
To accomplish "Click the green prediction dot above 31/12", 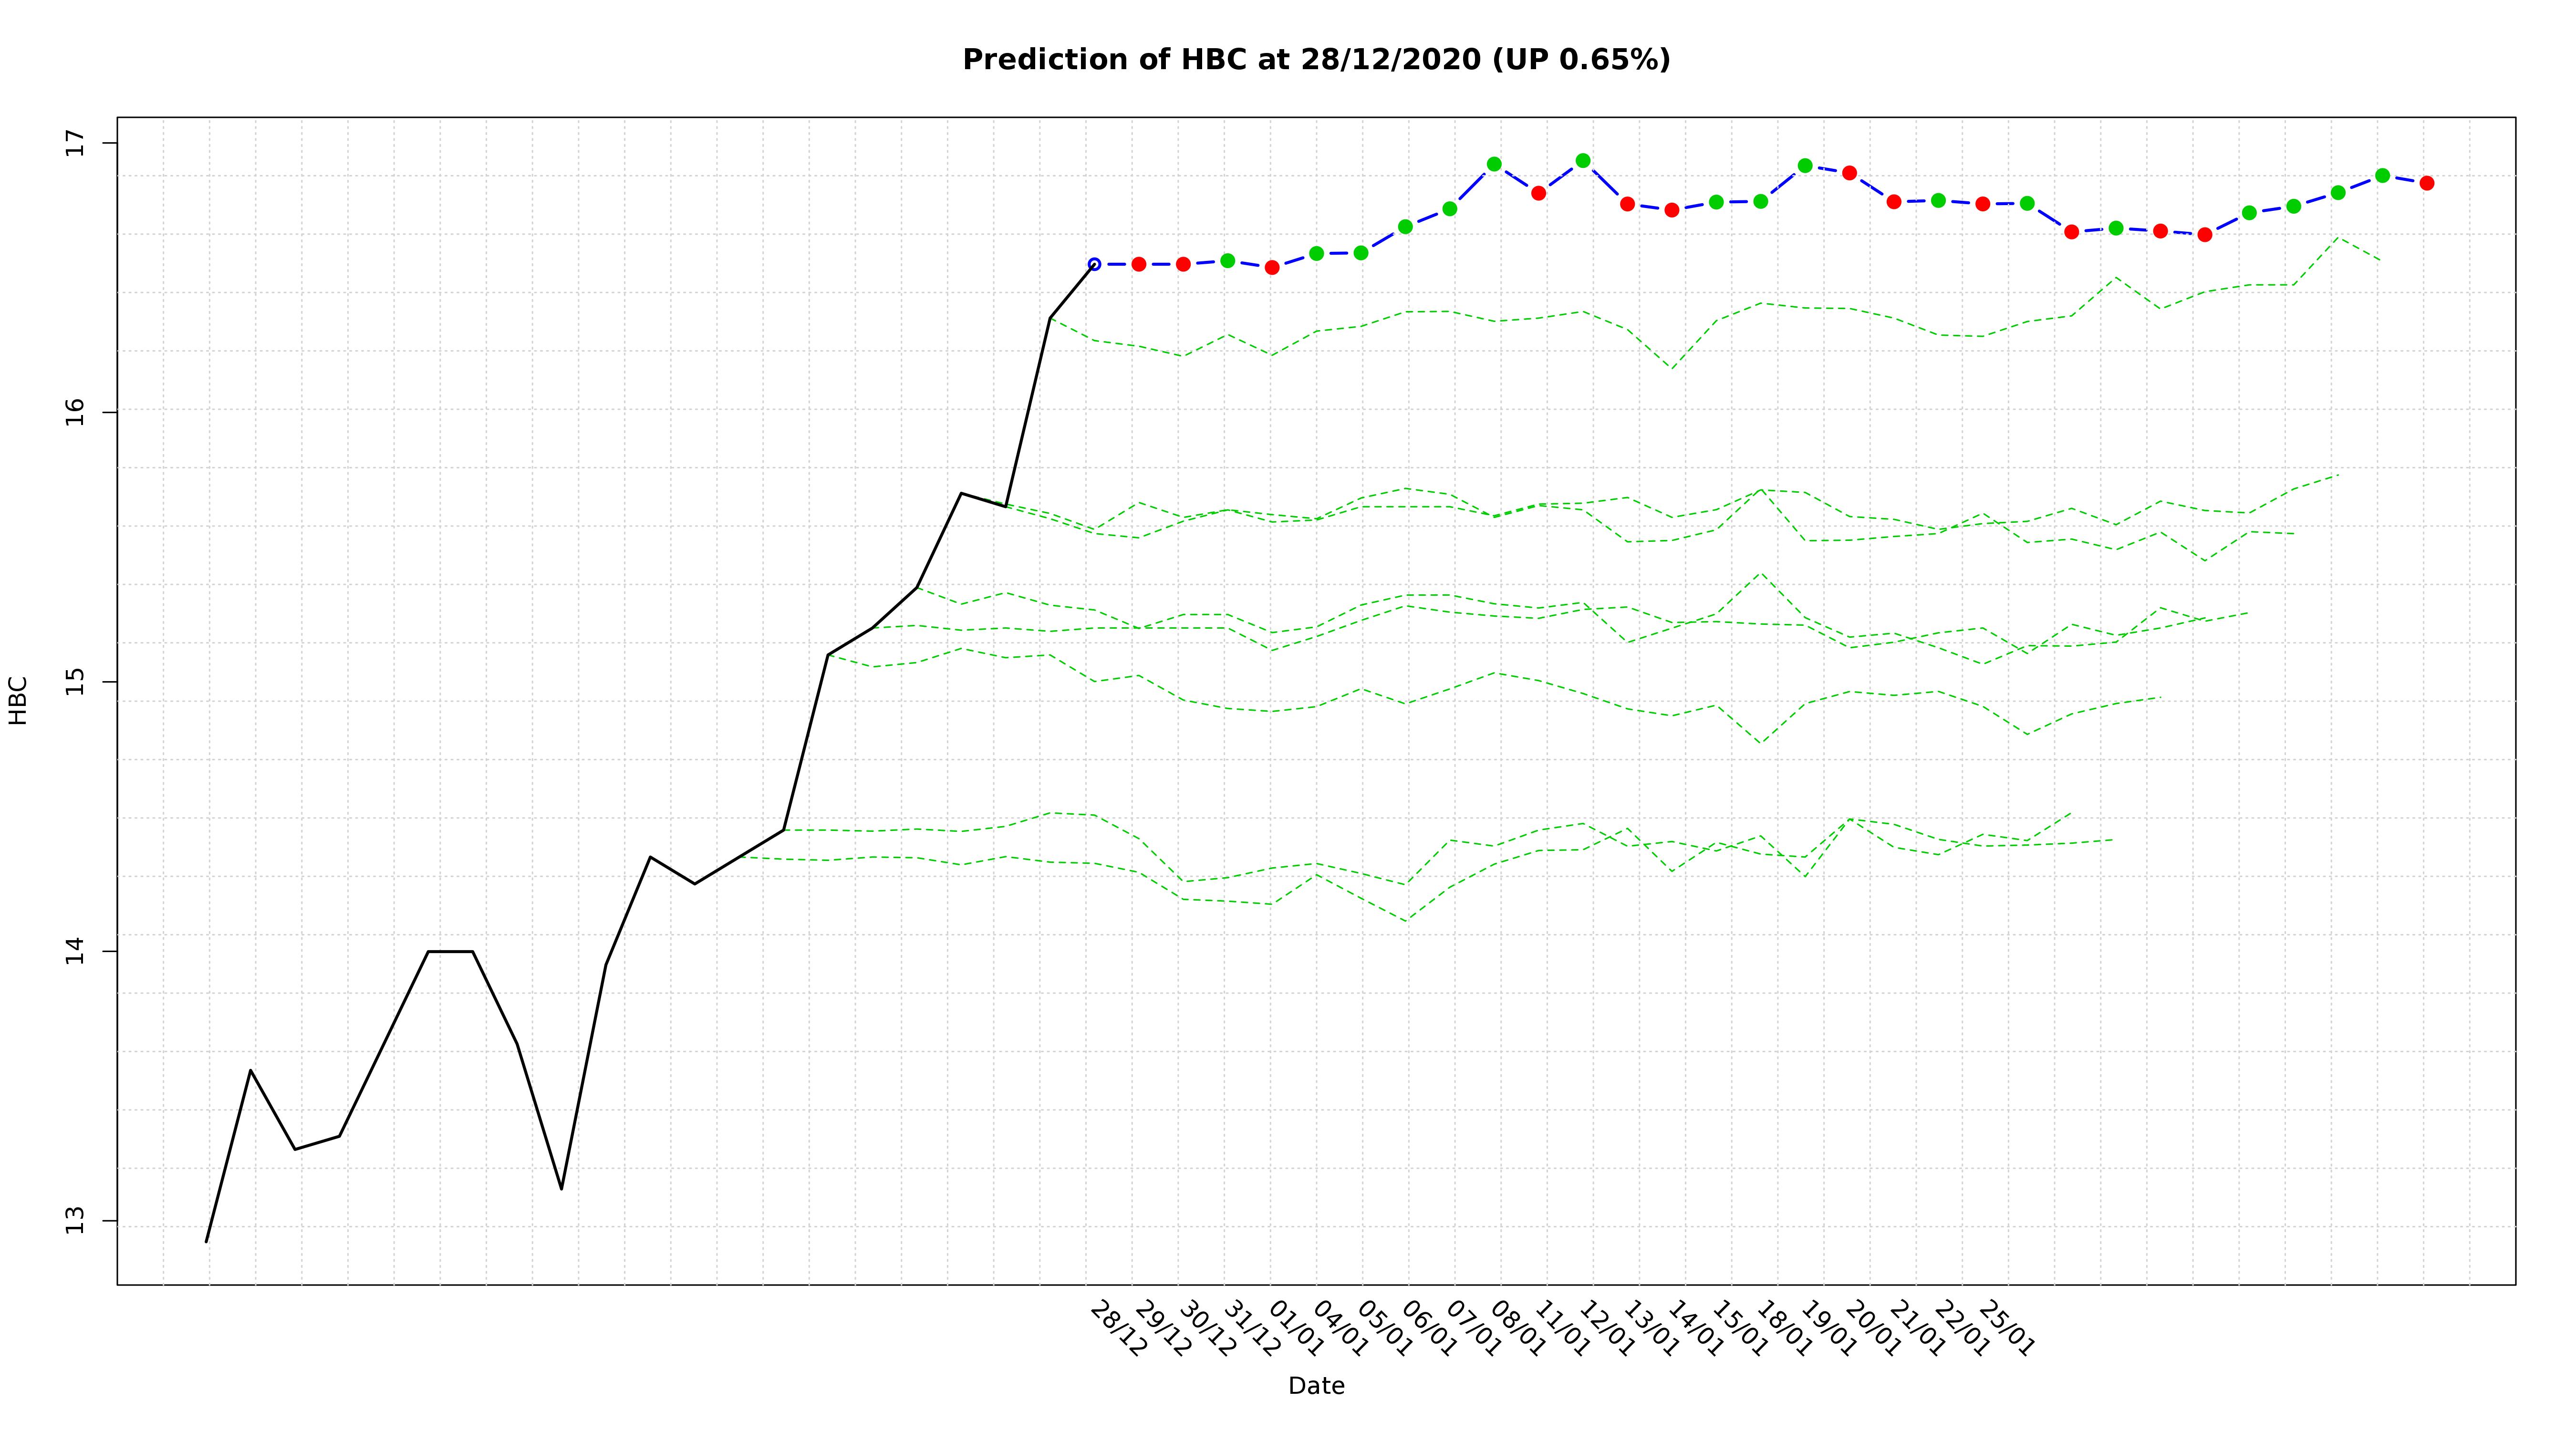I will [x=1227, y=260].
